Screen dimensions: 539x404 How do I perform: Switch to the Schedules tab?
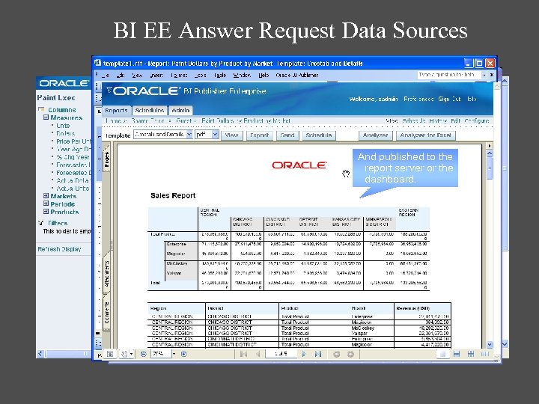(150, 110)
